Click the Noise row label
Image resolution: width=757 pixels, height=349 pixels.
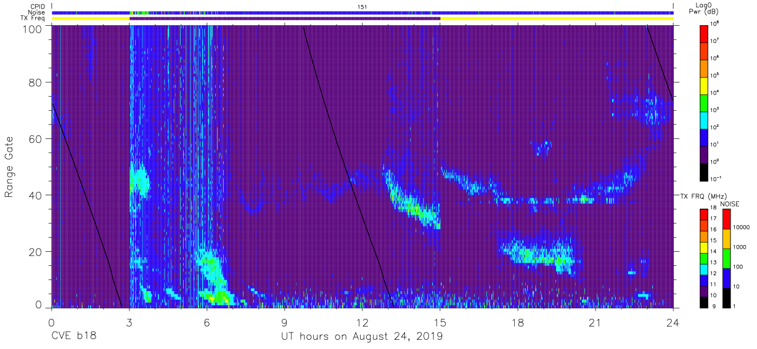36,12
